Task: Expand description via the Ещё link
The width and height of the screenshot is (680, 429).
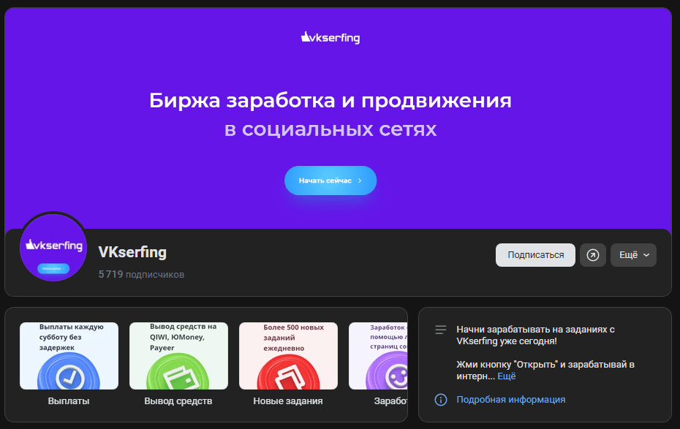Action: pyautogui.click(x=507, y=376)
